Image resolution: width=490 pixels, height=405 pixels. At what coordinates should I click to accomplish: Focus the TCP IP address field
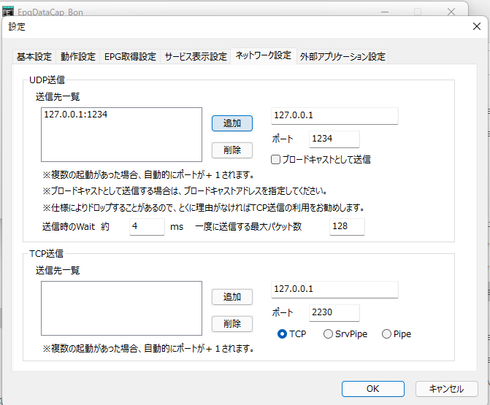point(334,290)
